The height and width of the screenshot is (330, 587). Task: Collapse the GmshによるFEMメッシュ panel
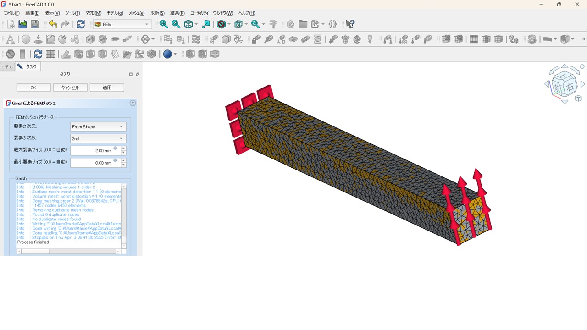pos(133,103)
